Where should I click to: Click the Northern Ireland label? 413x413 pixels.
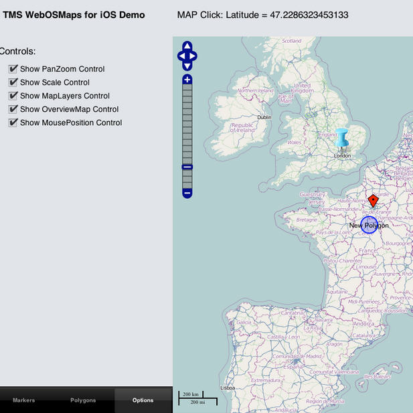point(256,90)
